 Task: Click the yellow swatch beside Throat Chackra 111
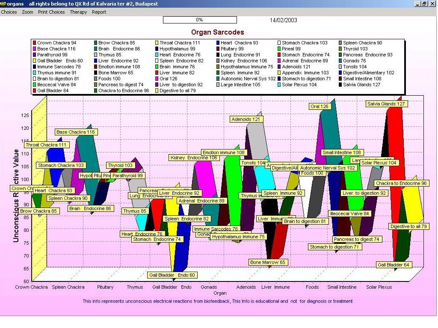pos(157,43)
